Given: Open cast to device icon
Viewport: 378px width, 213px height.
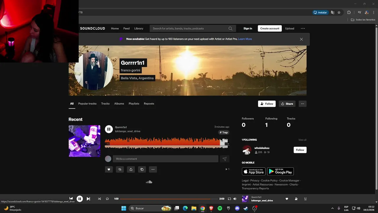Looking at the screenshot, I should pyautogui.click(x=229, y=199).
